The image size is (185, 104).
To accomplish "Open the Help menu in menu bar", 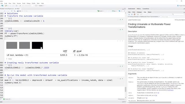I will 42,3.
